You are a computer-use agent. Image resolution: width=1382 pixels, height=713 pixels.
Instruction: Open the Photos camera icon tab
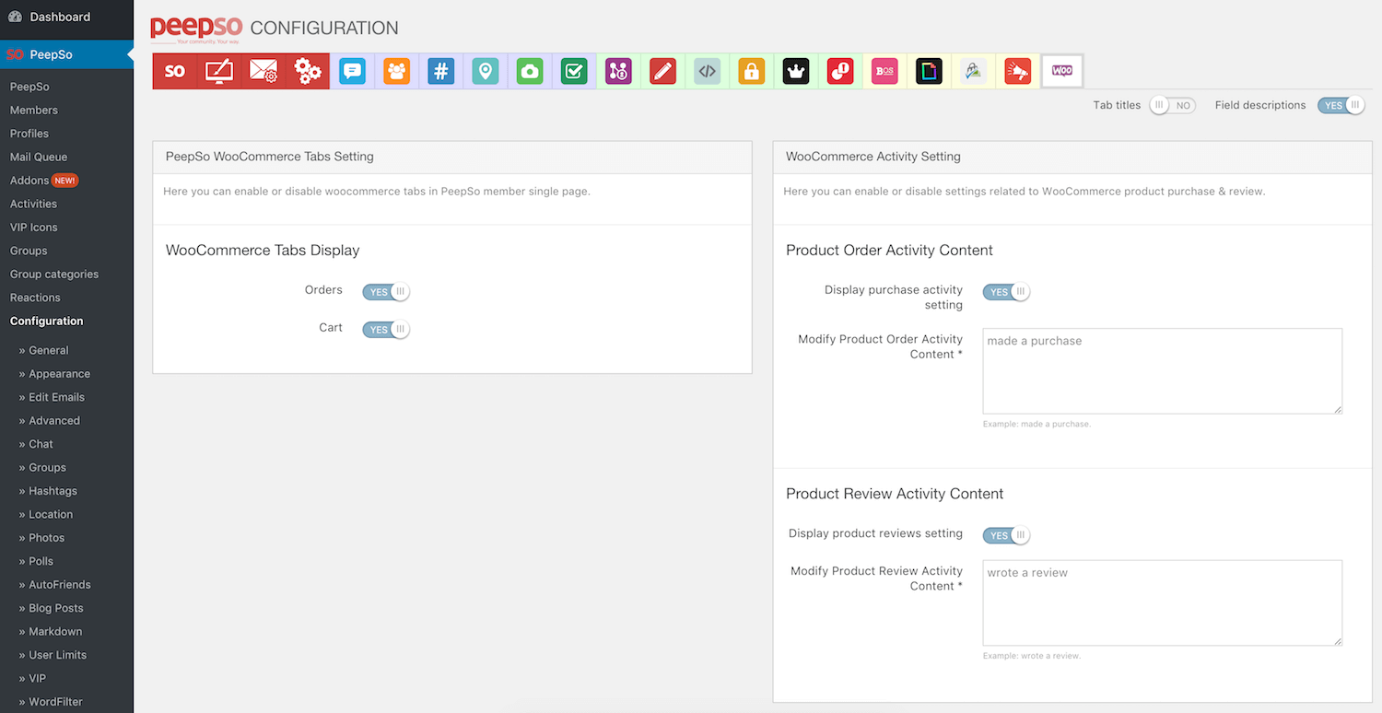(x=530, y=71)
